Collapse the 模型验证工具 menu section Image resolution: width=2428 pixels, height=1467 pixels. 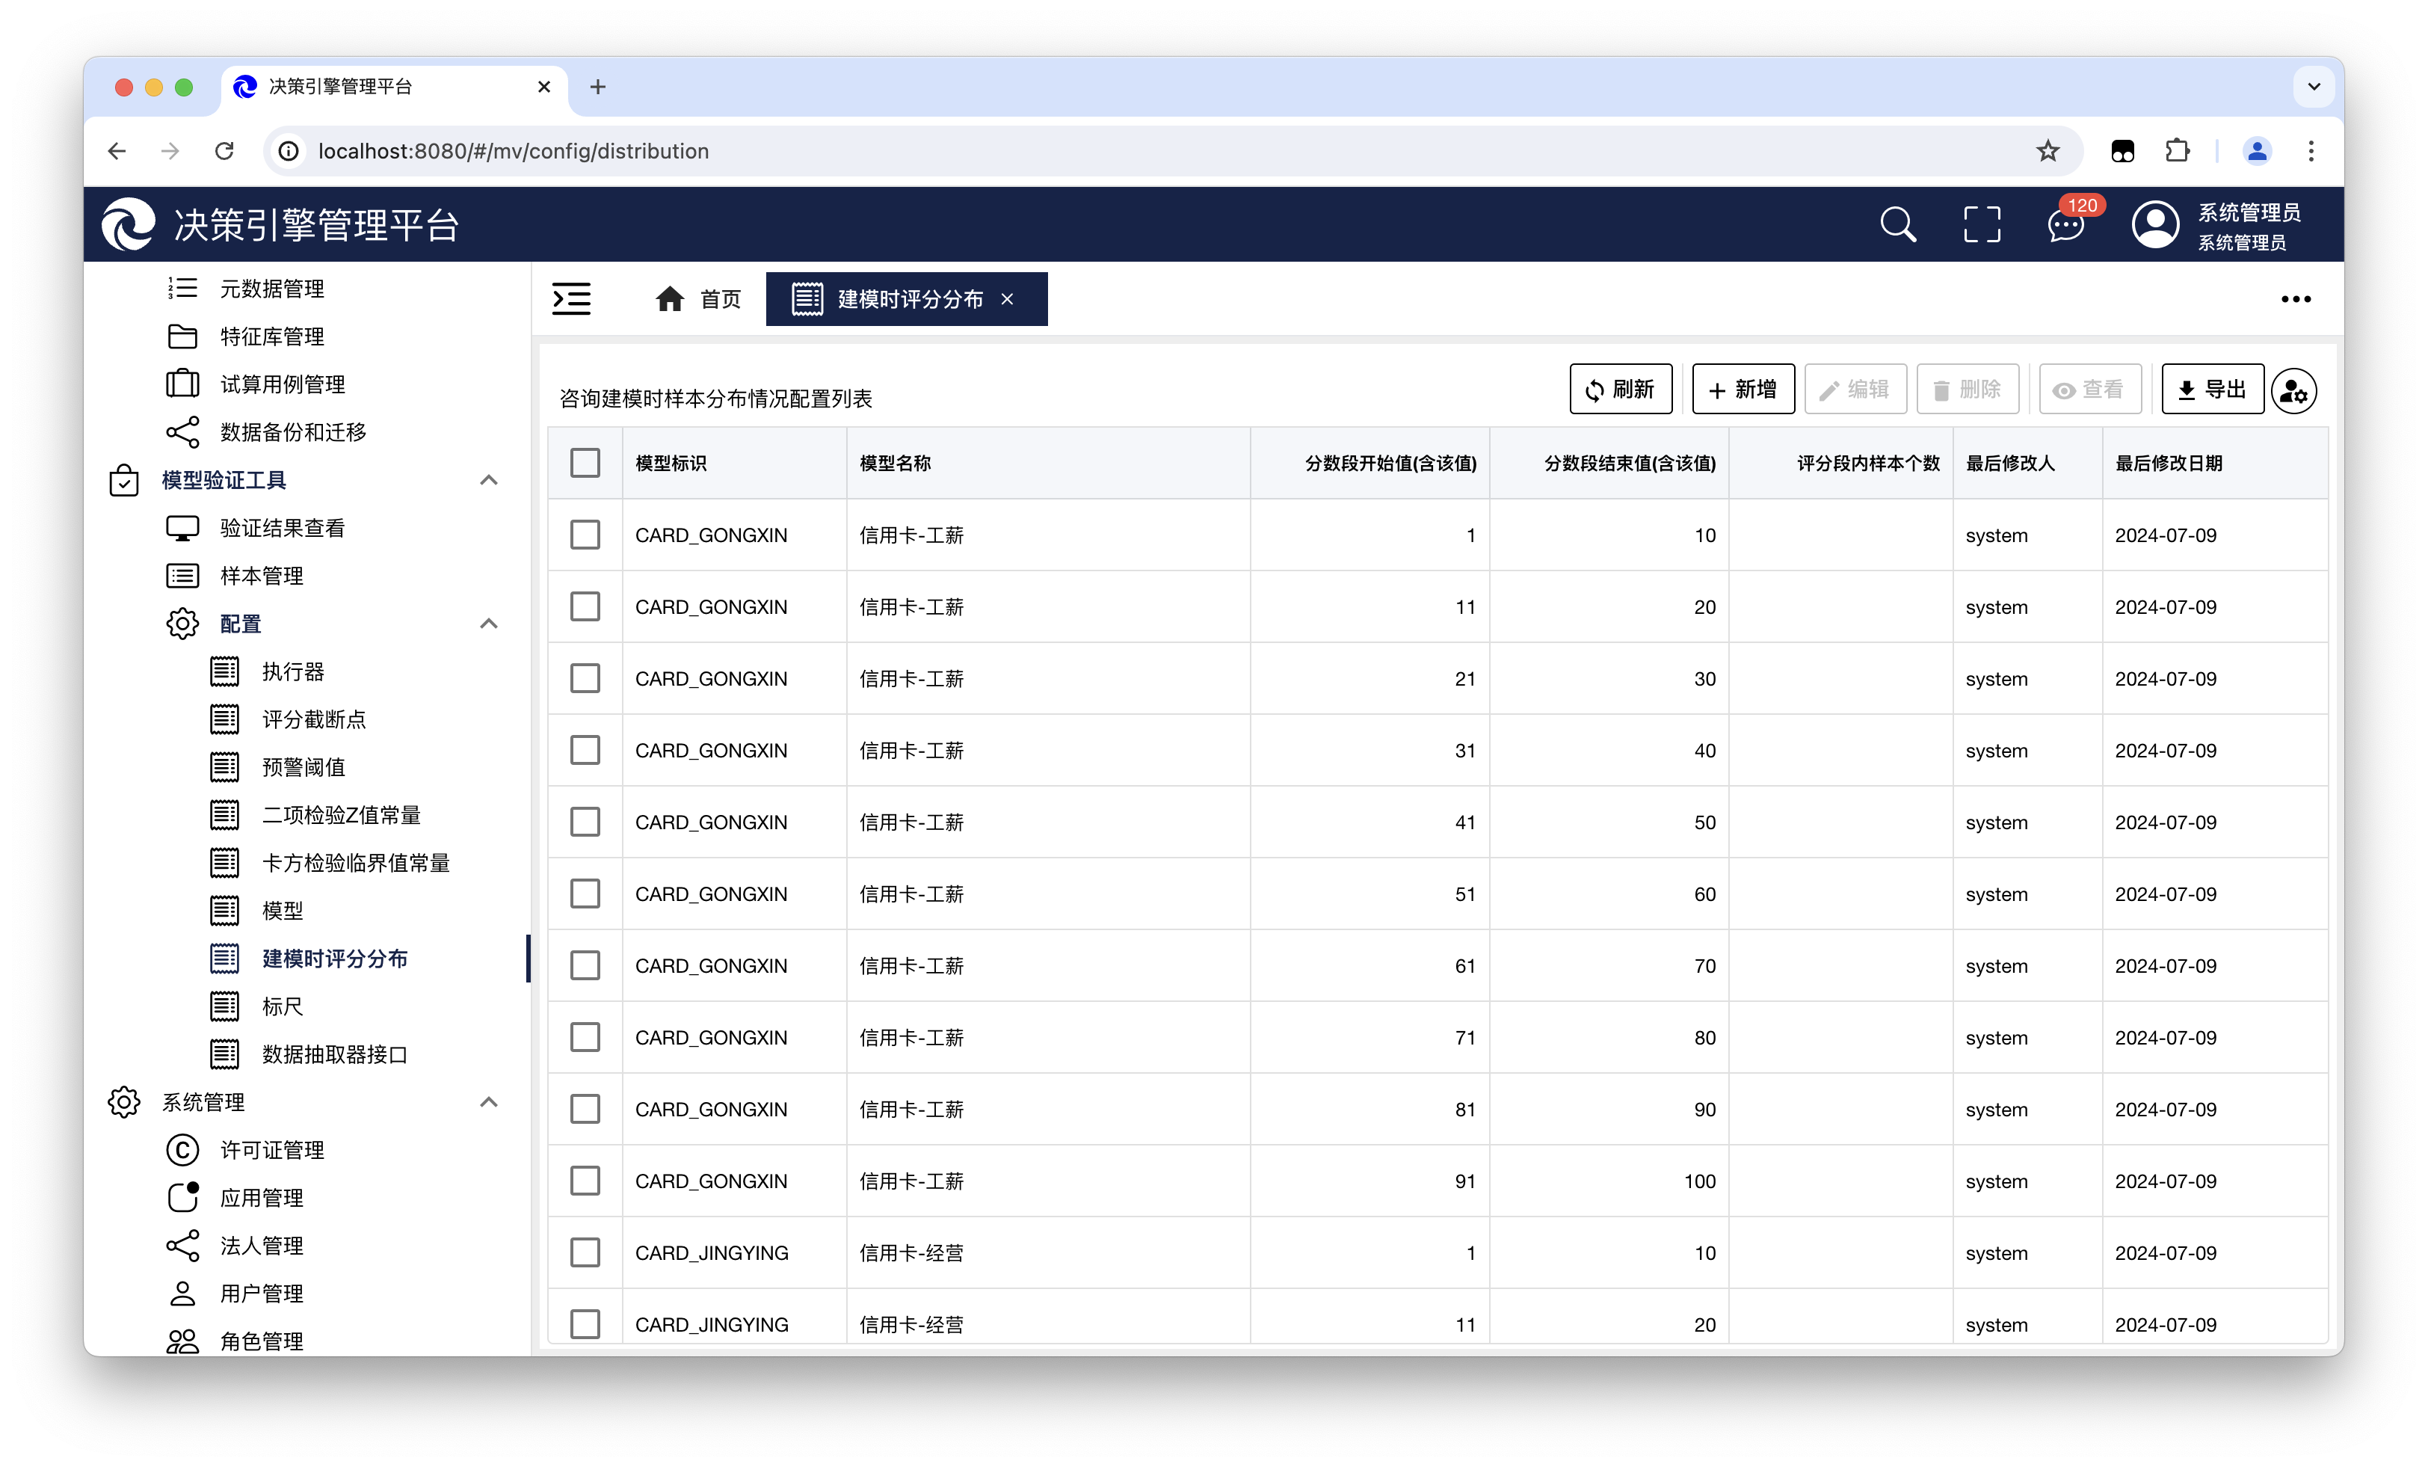(489, 480)
